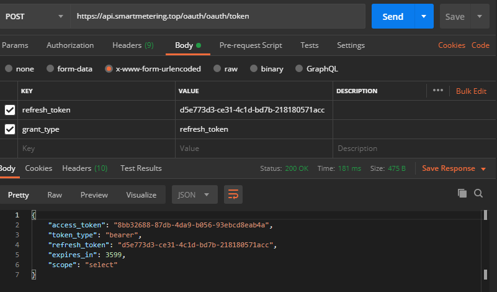Click the "bearer" token_type value
Viewport: 497px width, 292px height.
click(122, 235)
